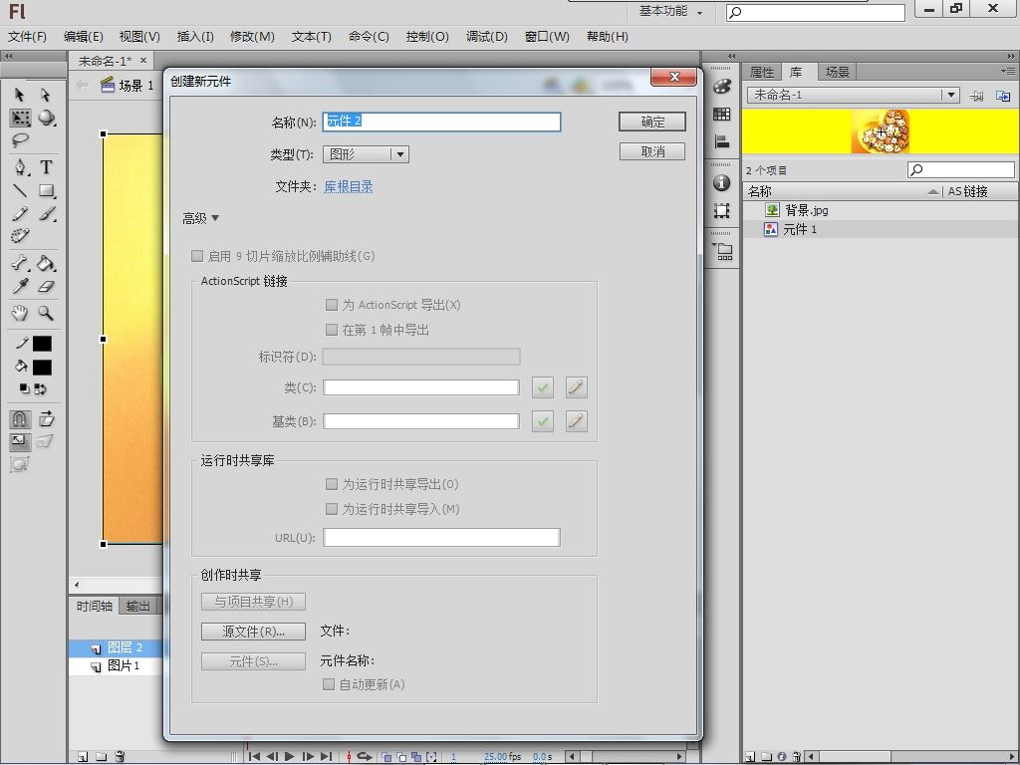Click swap stroke and fill colors icon

tap(40, 388)
